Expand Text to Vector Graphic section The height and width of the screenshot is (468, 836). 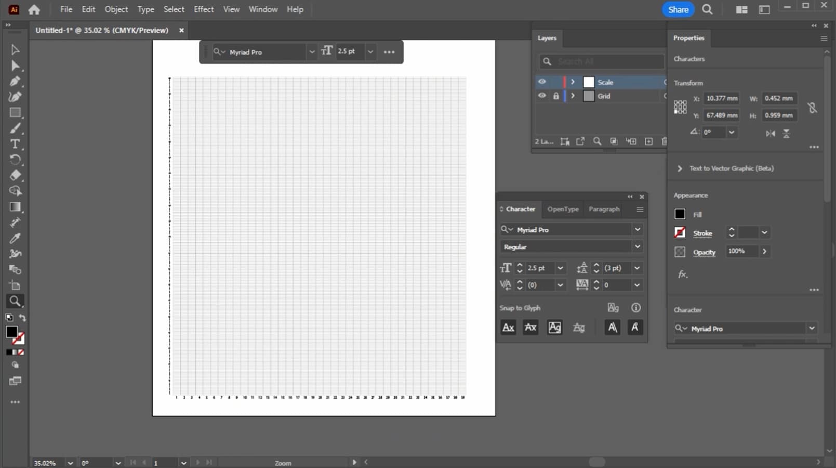(680, 168)
